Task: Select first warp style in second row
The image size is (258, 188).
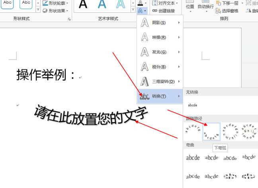Action: point(193,176)
